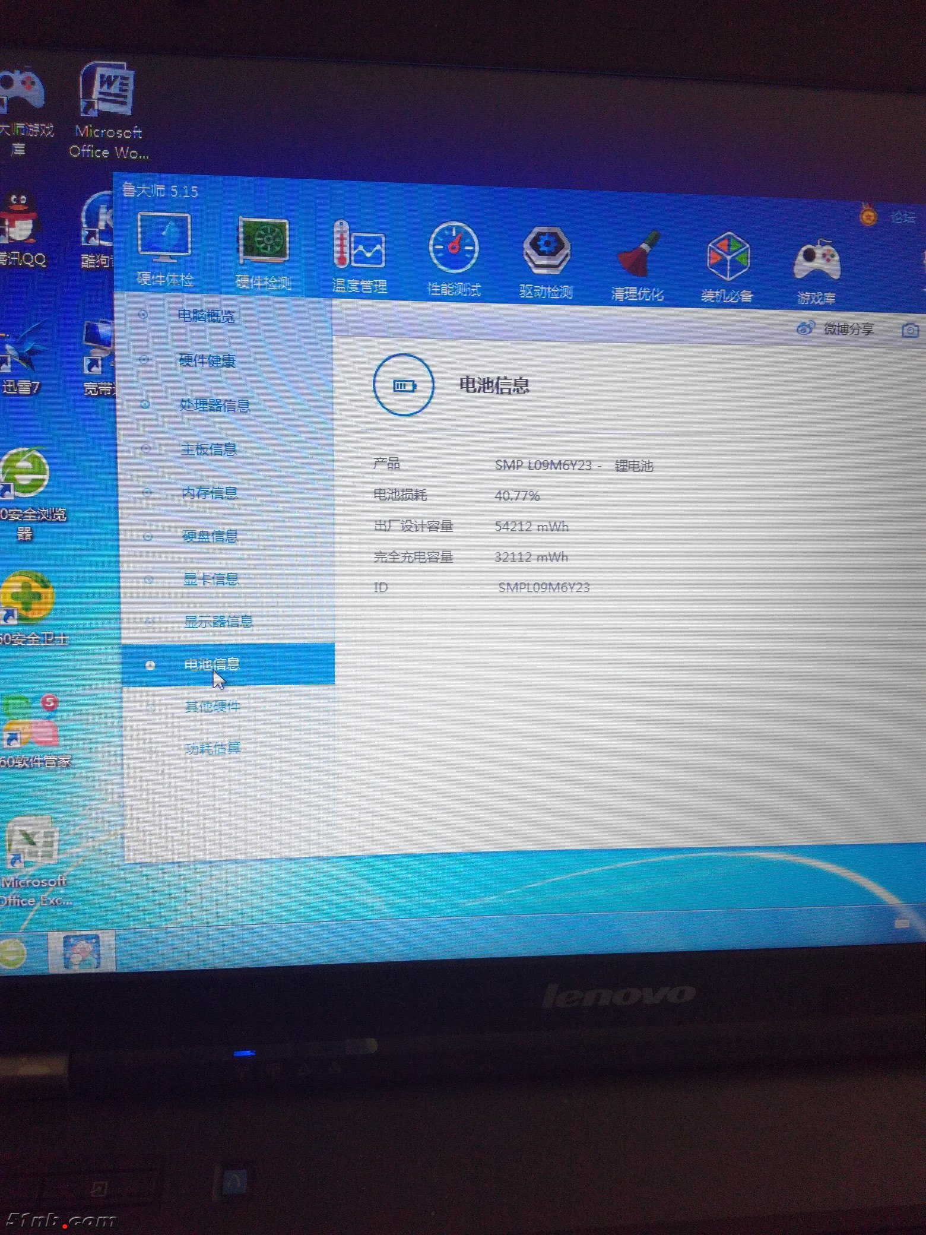Click the screenshot camera icon
The height and width of the screenshot is (1235, 926).
909,331
